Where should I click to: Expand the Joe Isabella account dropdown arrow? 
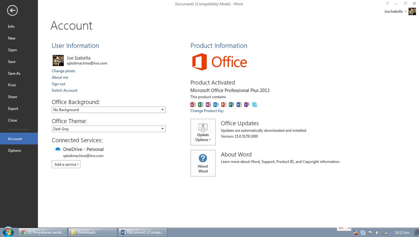406,11
